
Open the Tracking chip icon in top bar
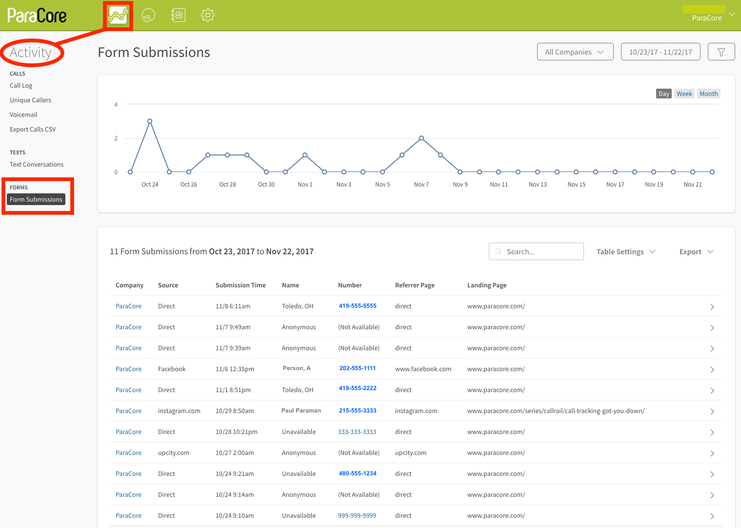[178, 16]
